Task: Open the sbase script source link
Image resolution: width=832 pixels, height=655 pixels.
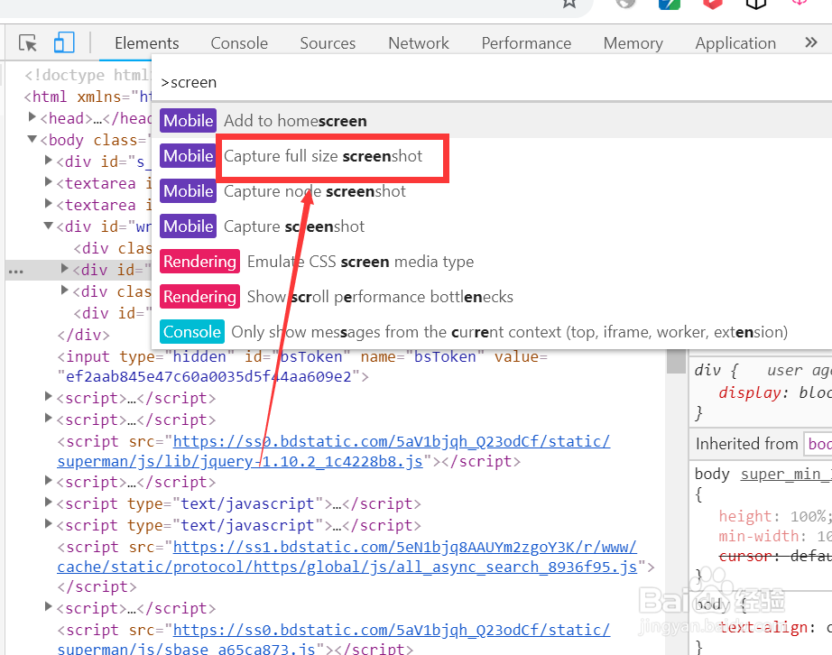Action: 333,640
